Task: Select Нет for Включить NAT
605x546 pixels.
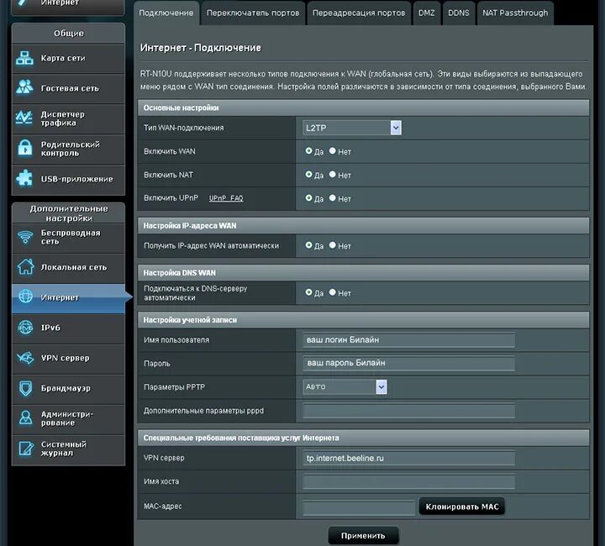Action: [x=332, y=174]
